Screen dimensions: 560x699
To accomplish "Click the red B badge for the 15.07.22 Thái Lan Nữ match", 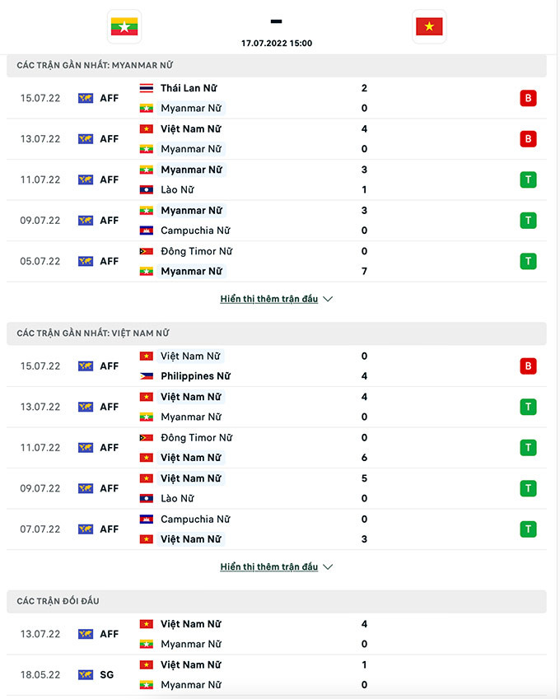I will point(528,98).
